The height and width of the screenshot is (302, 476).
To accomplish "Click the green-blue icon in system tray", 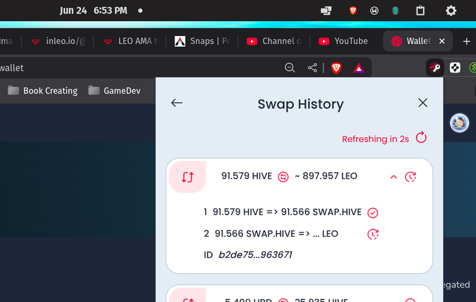I will click(395, 11).
